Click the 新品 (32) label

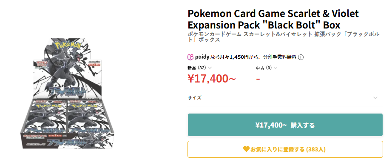[x=197, y=68]
